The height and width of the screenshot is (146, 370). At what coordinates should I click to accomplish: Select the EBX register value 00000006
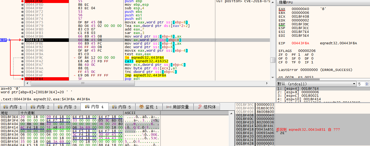(300, 13)
